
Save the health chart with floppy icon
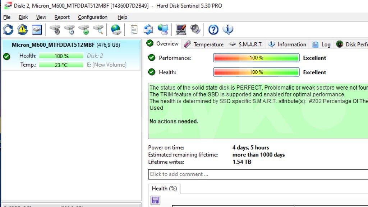tap(155, 200)
